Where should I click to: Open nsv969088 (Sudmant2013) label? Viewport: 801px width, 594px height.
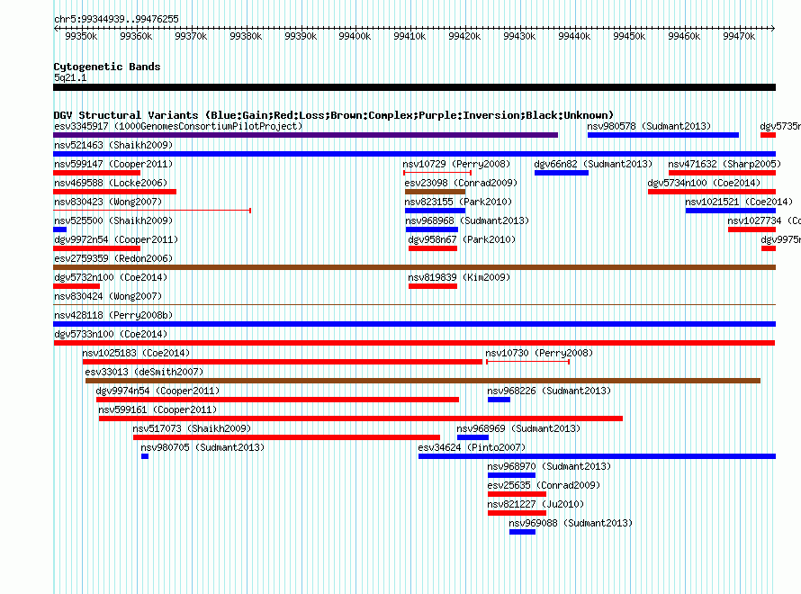[x=571, y=523]
